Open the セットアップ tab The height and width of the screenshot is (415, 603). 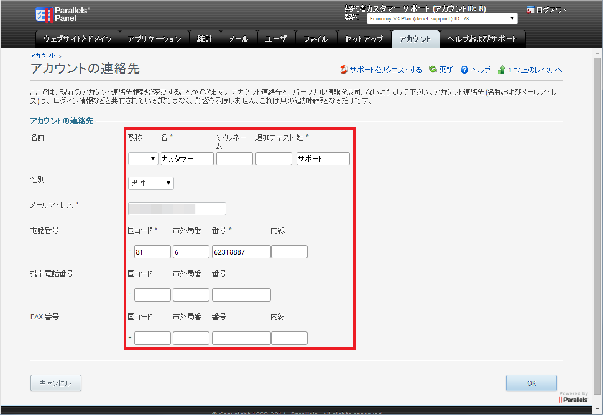click(x=364, y=39)
